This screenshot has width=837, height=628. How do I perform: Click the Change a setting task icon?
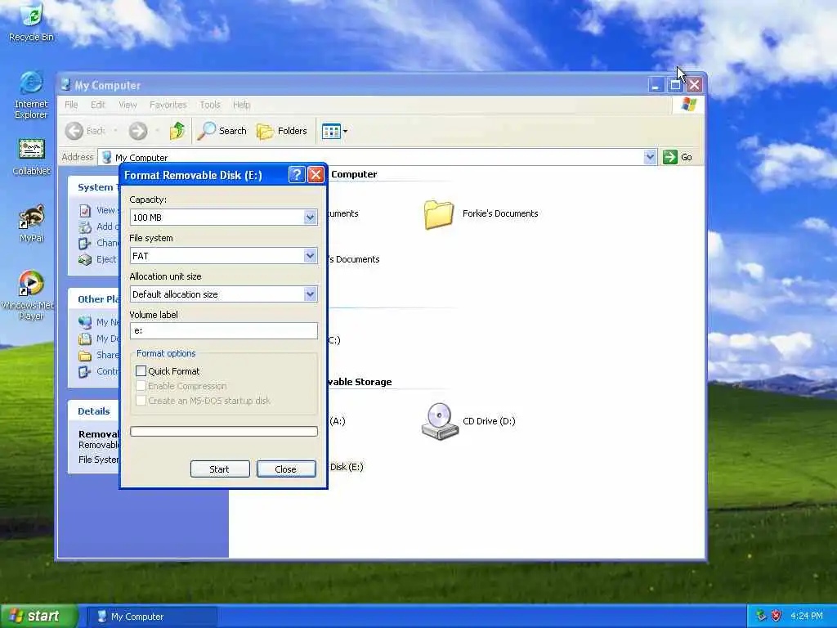(x=85, y=244)
